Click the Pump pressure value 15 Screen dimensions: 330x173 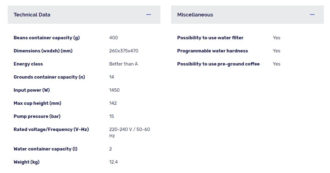(x=112, y=116)
